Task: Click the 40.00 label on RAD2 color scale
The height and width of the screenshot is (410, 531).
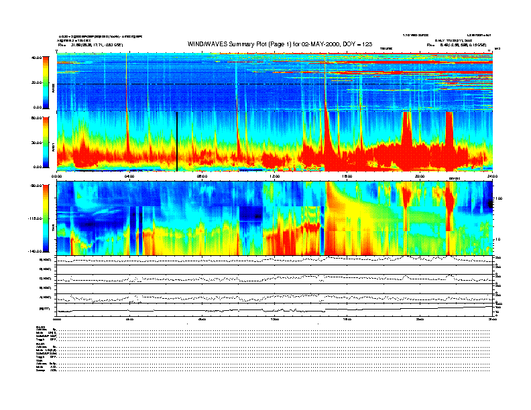Action: [37, 58]
